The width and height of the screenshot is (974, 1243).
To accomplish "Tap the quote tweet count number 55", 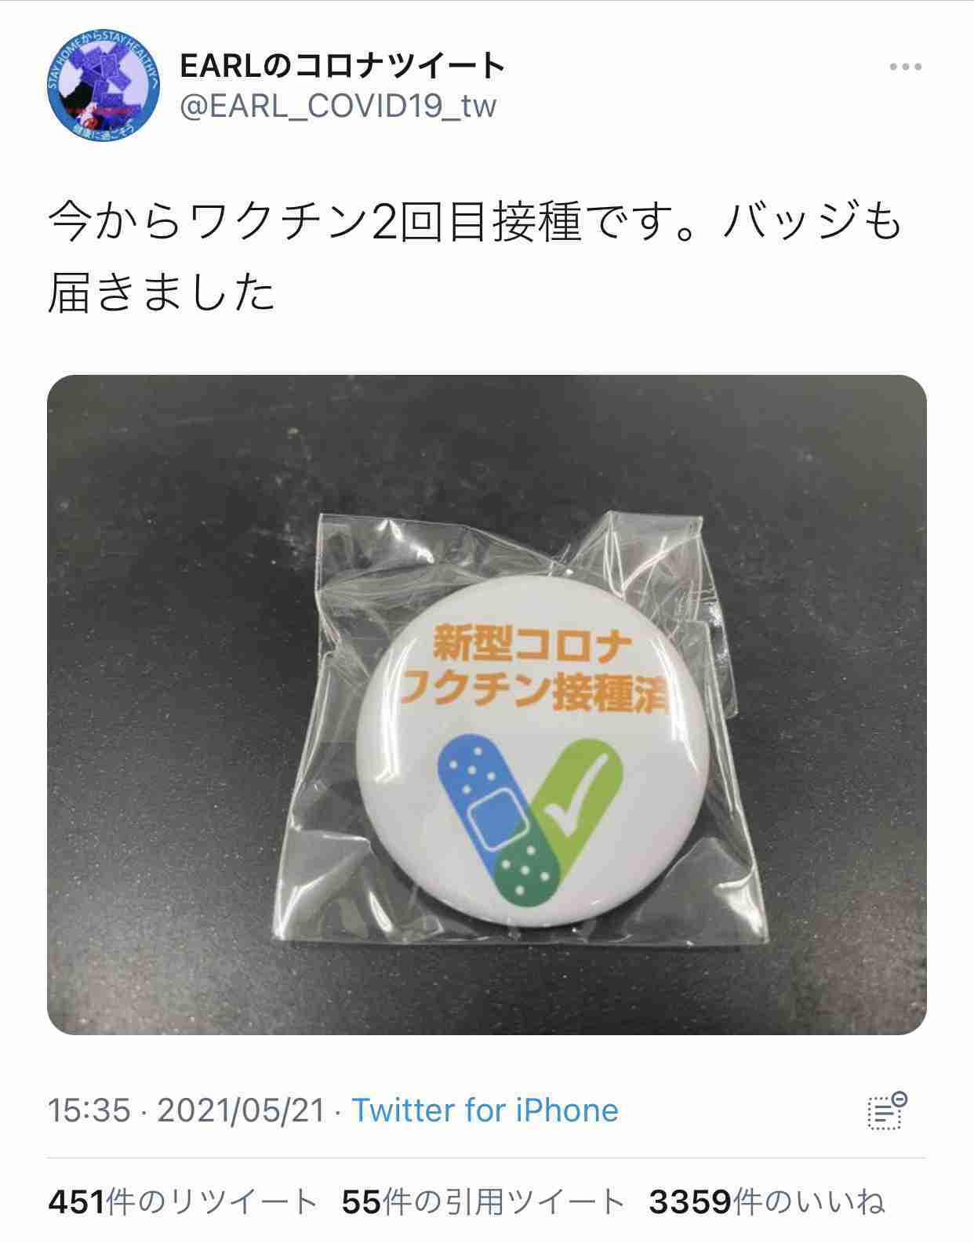I will tap(362, 1201).
